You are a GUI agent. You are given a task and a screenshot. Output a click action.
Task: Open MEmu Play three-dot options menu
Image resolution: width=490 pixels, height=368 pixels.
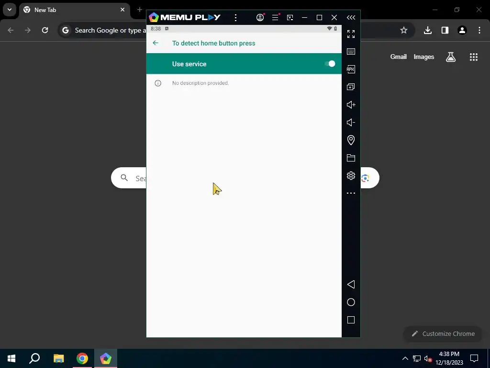(235, 18)
